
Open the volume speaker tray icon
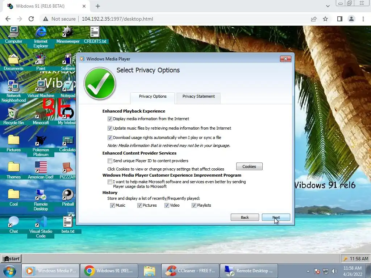334,271
